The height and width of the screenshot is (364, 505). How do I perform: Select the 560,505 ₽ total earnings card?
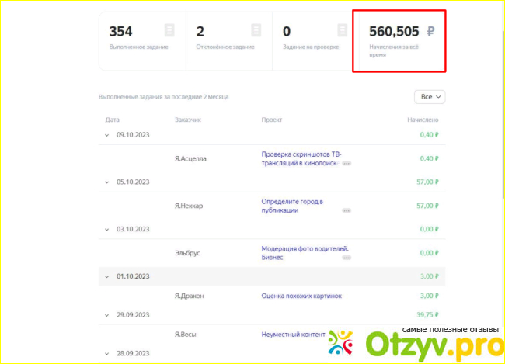[x=399, y=40]
